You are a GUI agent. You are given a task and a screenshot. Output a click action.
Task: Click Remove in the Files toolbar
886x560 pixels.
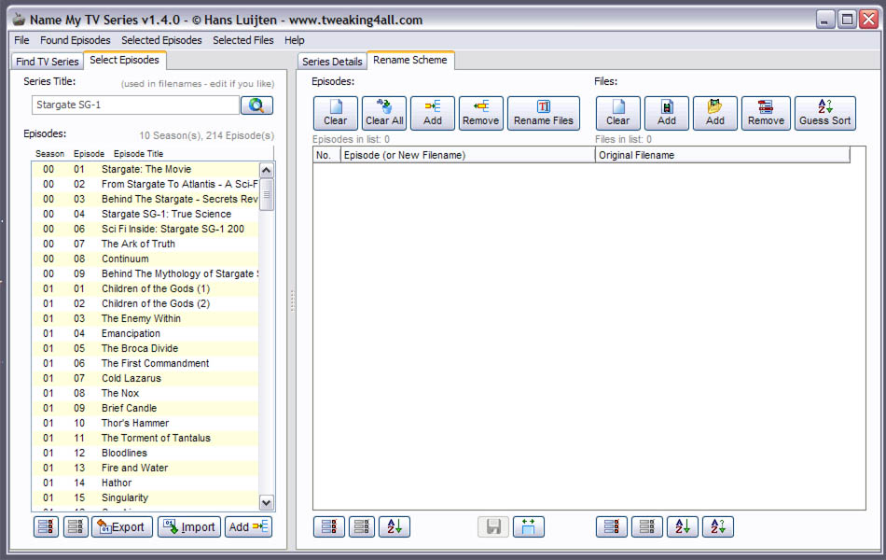coord(766,113)
